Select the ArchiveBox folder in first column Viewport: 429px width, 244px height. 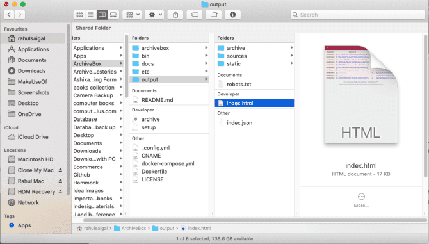coord(98,64)
